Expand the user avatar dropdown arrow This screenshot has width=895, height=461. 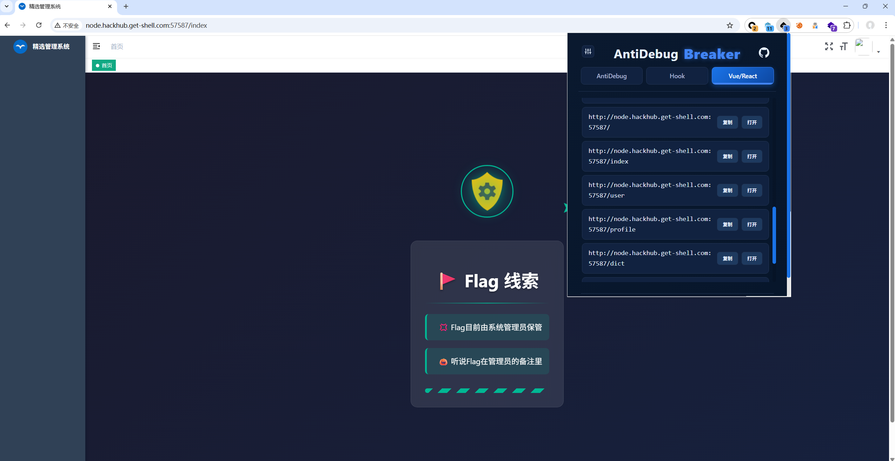coord(878,52)
